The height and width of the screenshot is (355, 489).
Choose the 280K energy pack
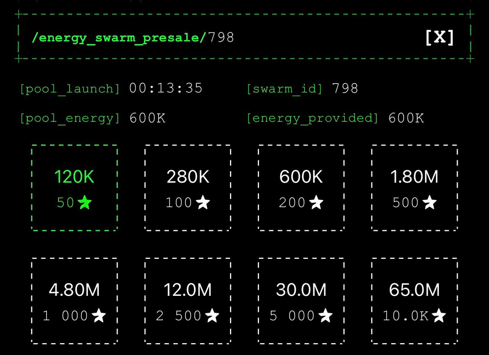(188, 188)
